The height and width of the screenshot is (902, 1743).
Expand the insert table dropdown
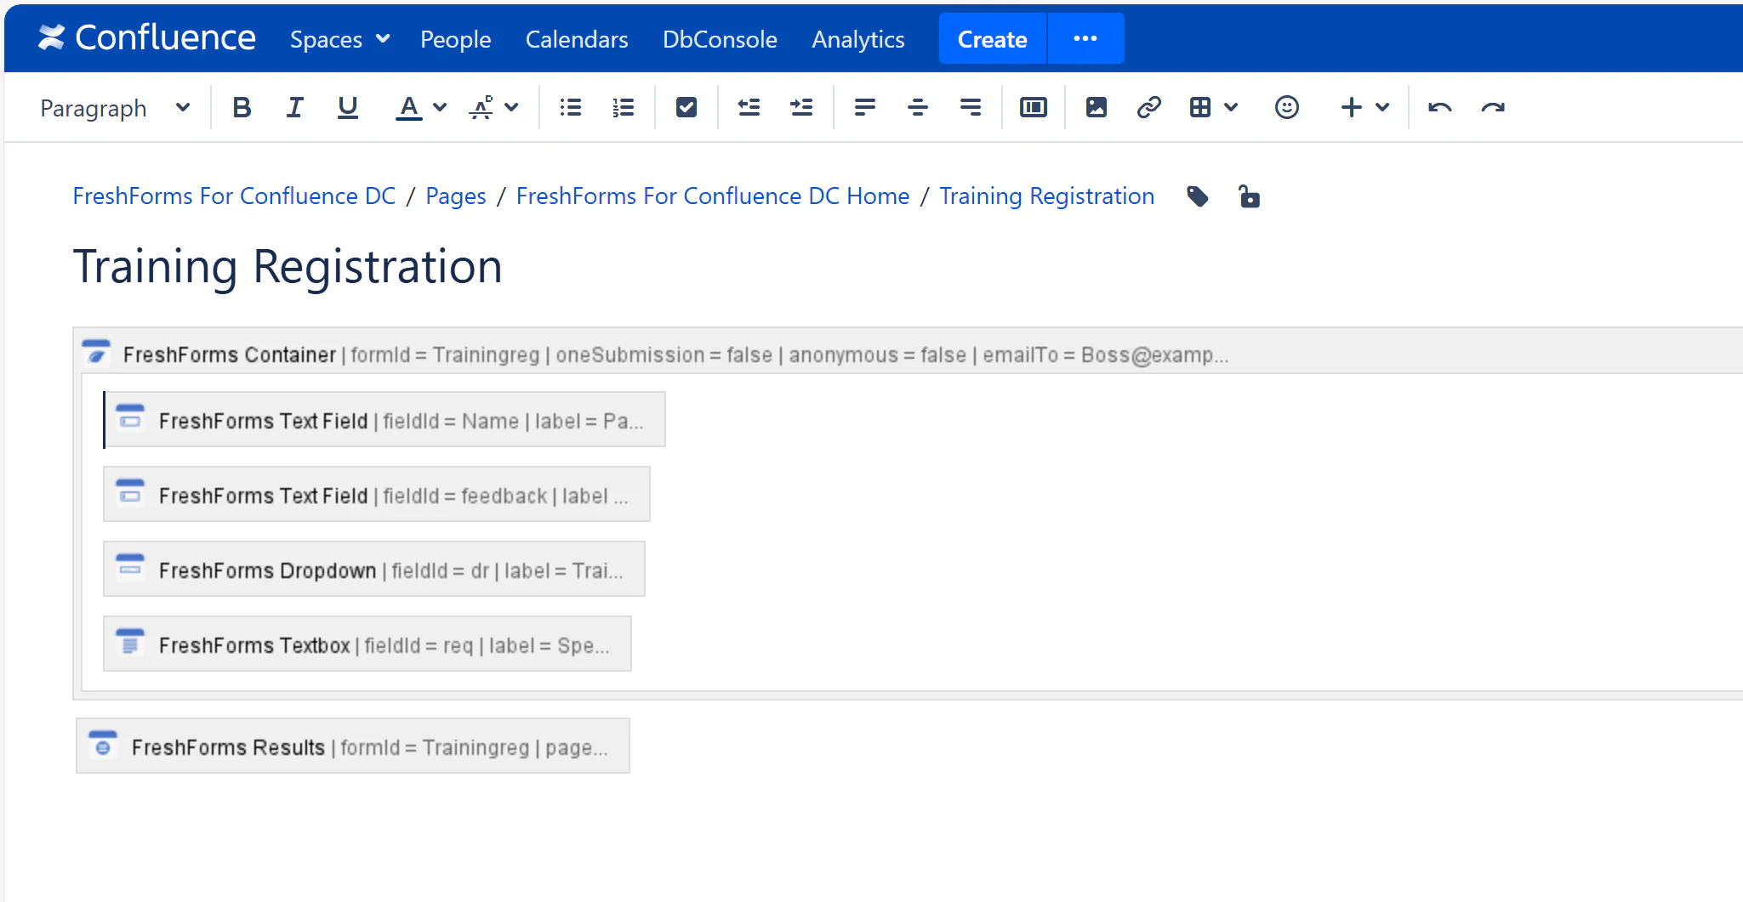(x=1231, y=107)
